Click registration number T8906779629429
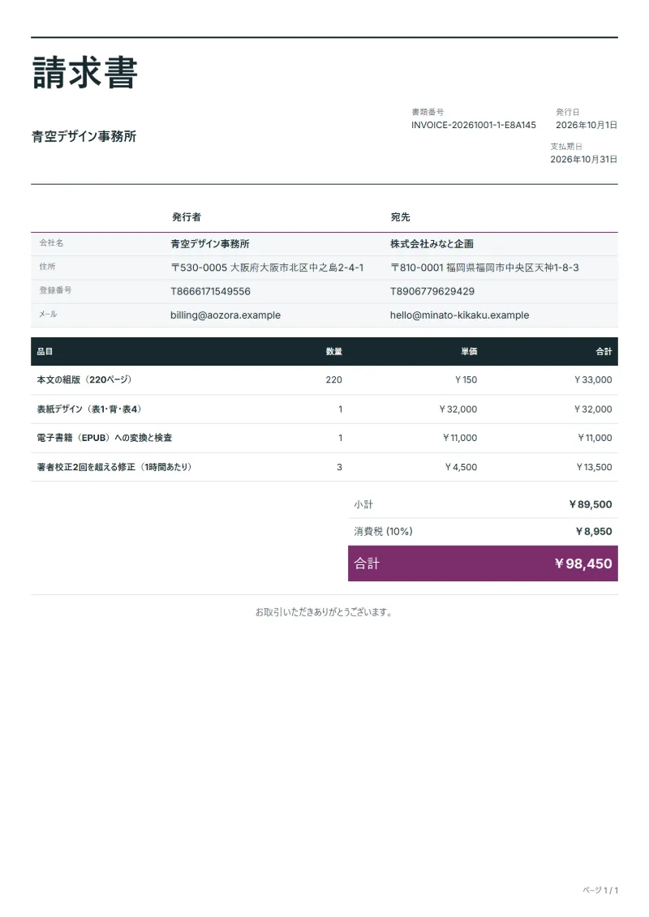 click(432, 291)
